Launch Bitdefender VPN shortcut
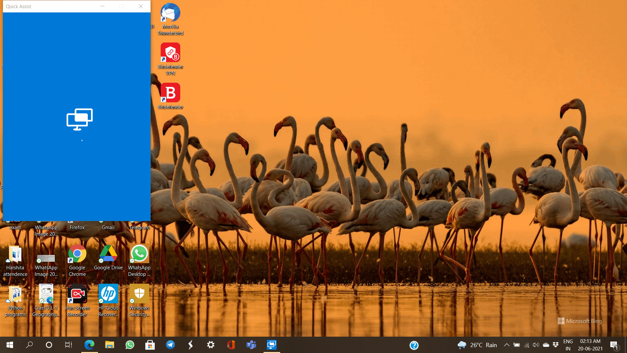Screen dimensions: 627x353 point(170,53)
